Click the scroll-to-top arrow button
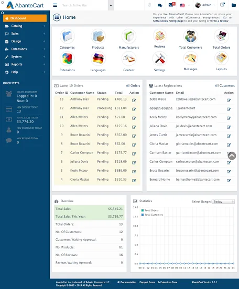The image size is (239, 289). [232, 156]
